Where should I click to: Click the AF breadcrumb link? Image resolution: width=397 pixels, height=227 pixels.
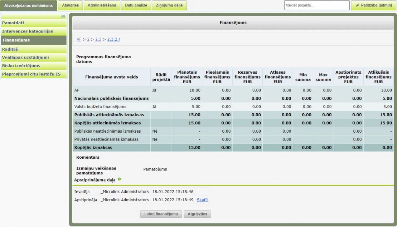[x=79, y=39]
